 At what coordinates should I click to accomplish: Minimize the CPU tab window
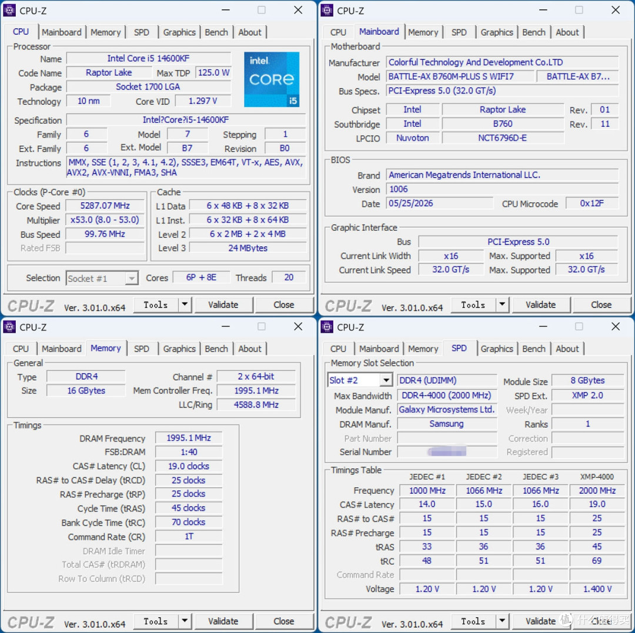click(226, 10)
